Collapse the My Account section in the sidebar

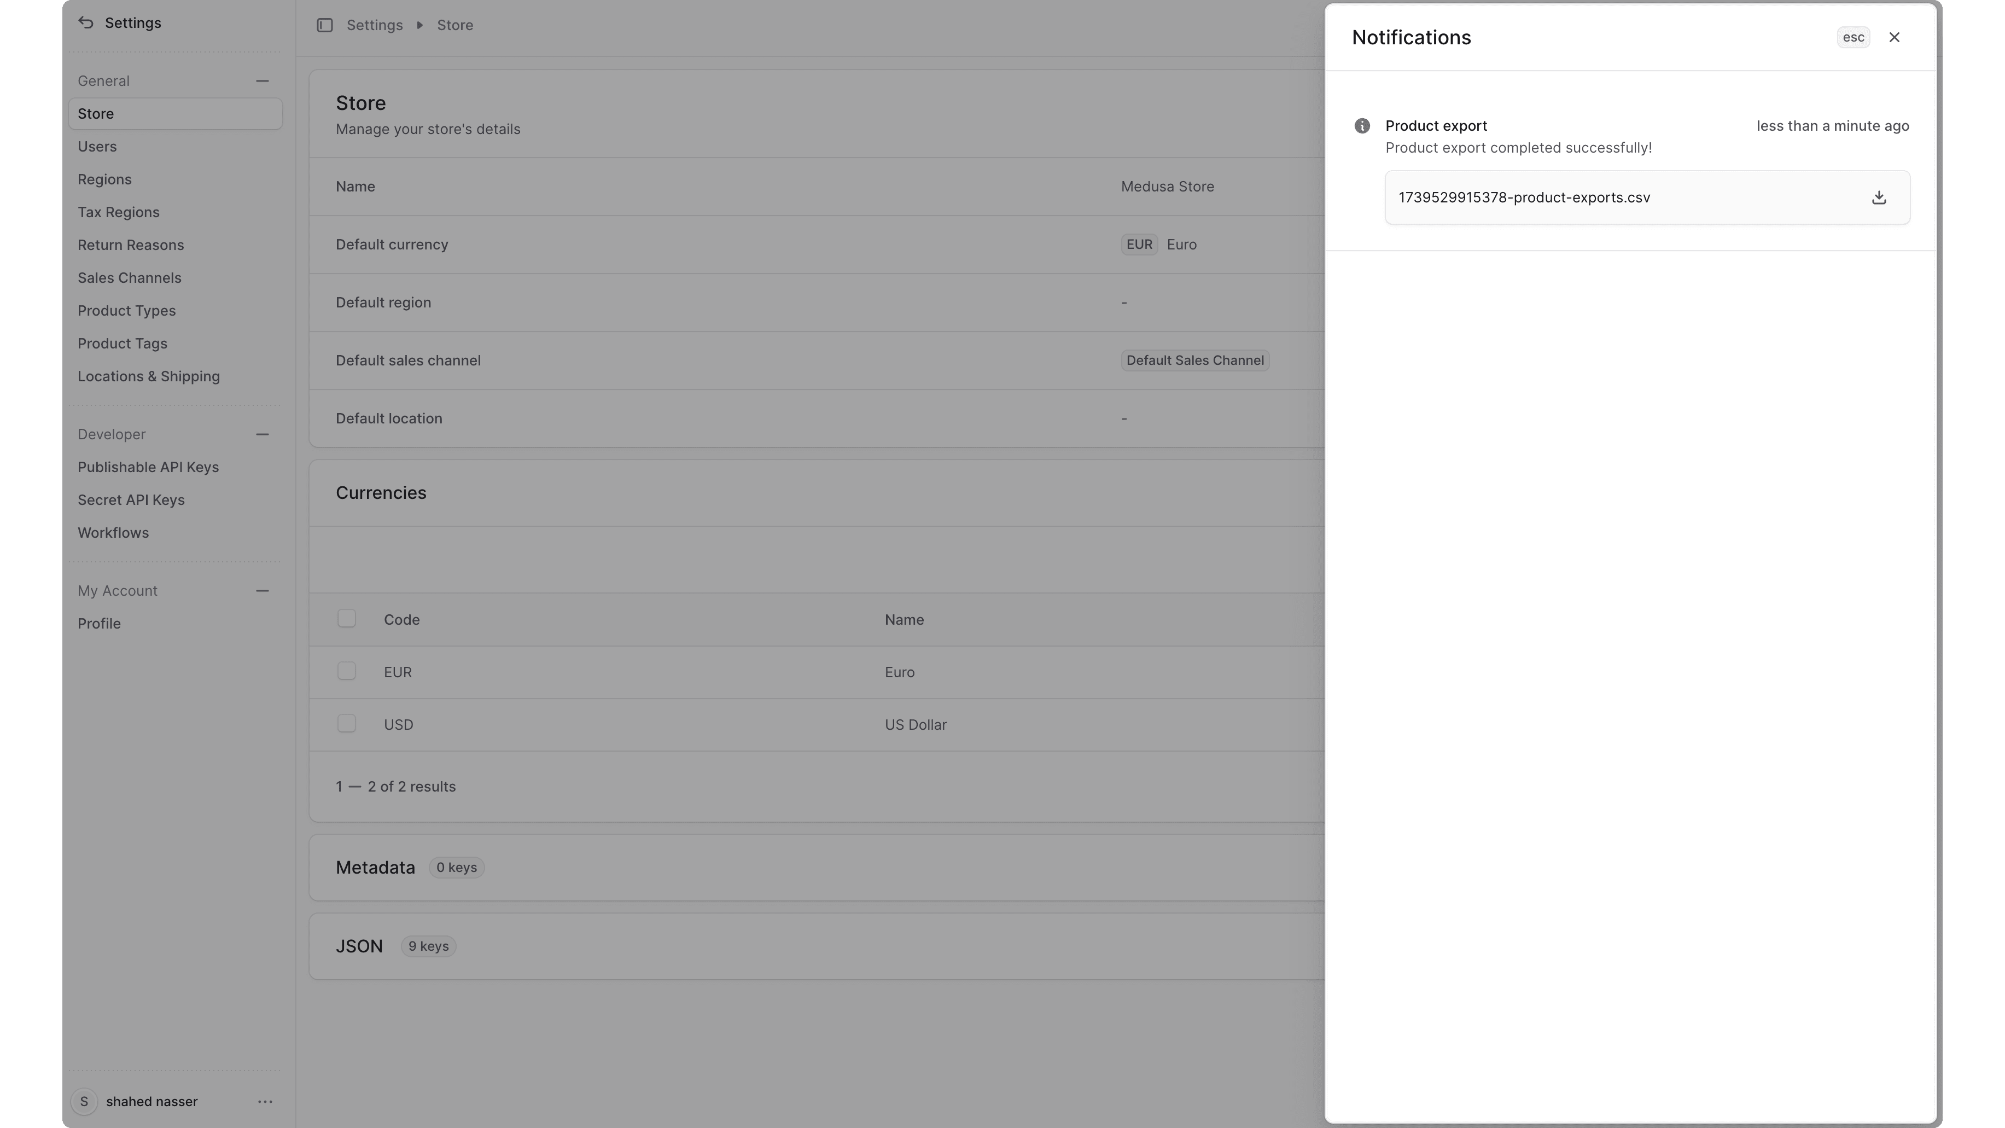[263, 590]
